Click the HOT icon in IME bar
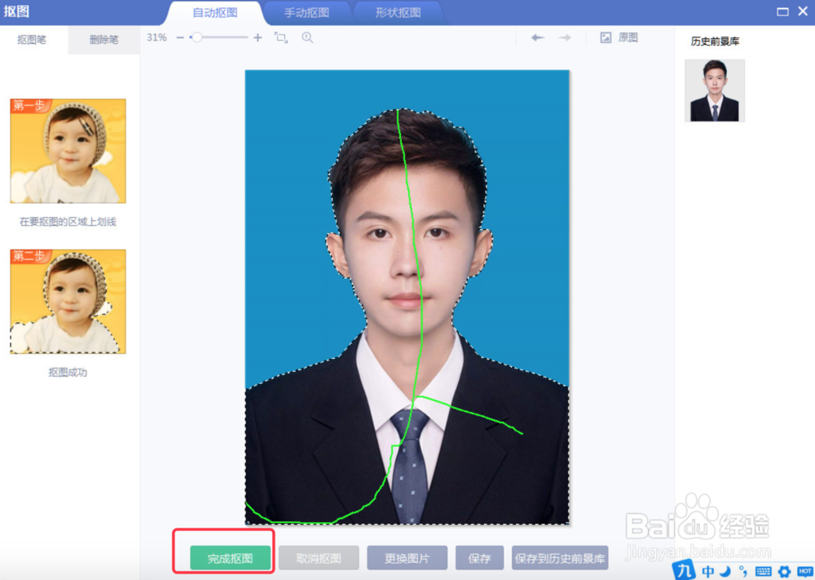 (804, 571)
